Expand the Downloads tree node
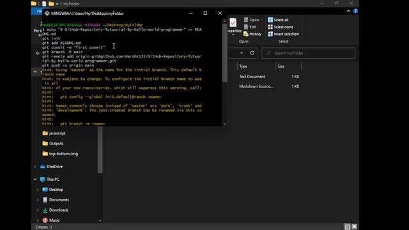 pos(38,210)
